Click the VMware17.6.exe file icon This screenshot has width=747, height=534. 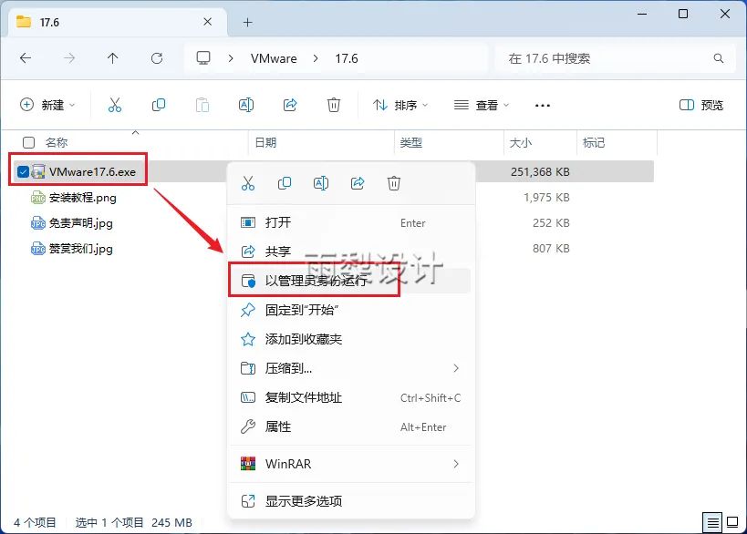[38, 172]
